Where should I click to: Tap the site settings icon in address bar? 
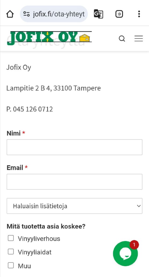click(x=27, y=14)
